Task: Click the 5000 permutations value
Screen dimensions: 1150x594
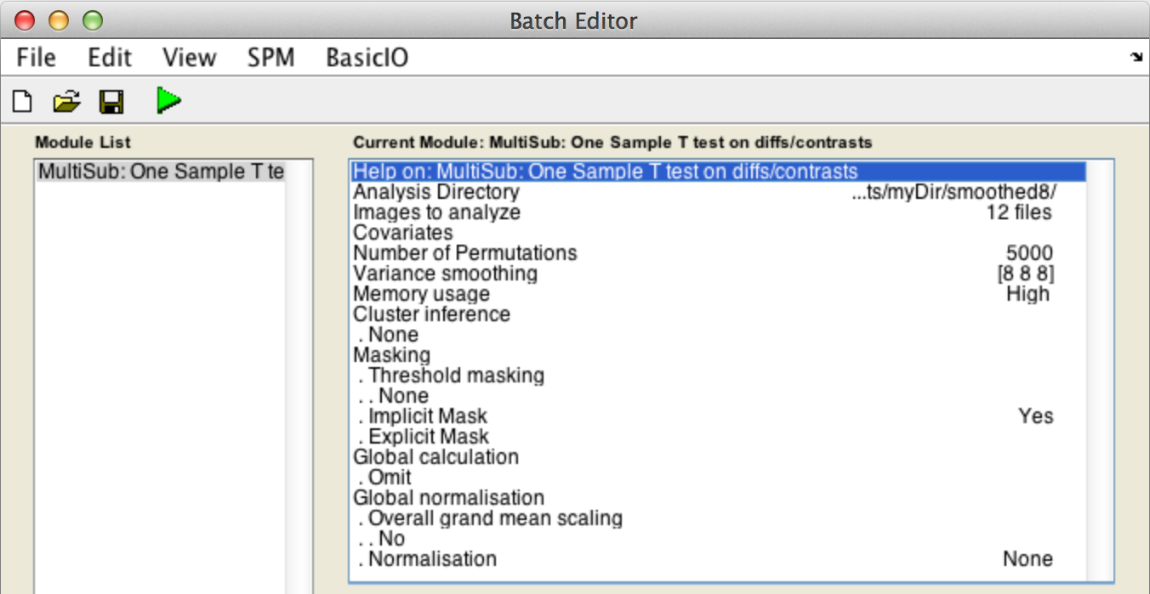Action: click(x=1029, y=253)
